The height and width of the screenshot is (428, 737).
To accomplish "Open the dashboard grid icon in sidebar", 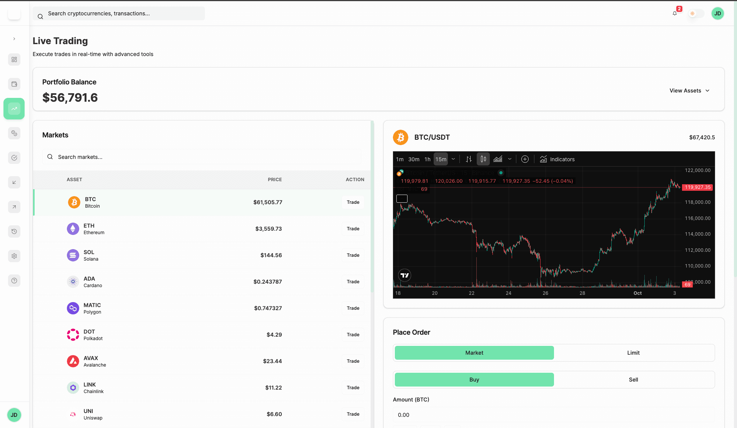I will (x=14, y=59).
